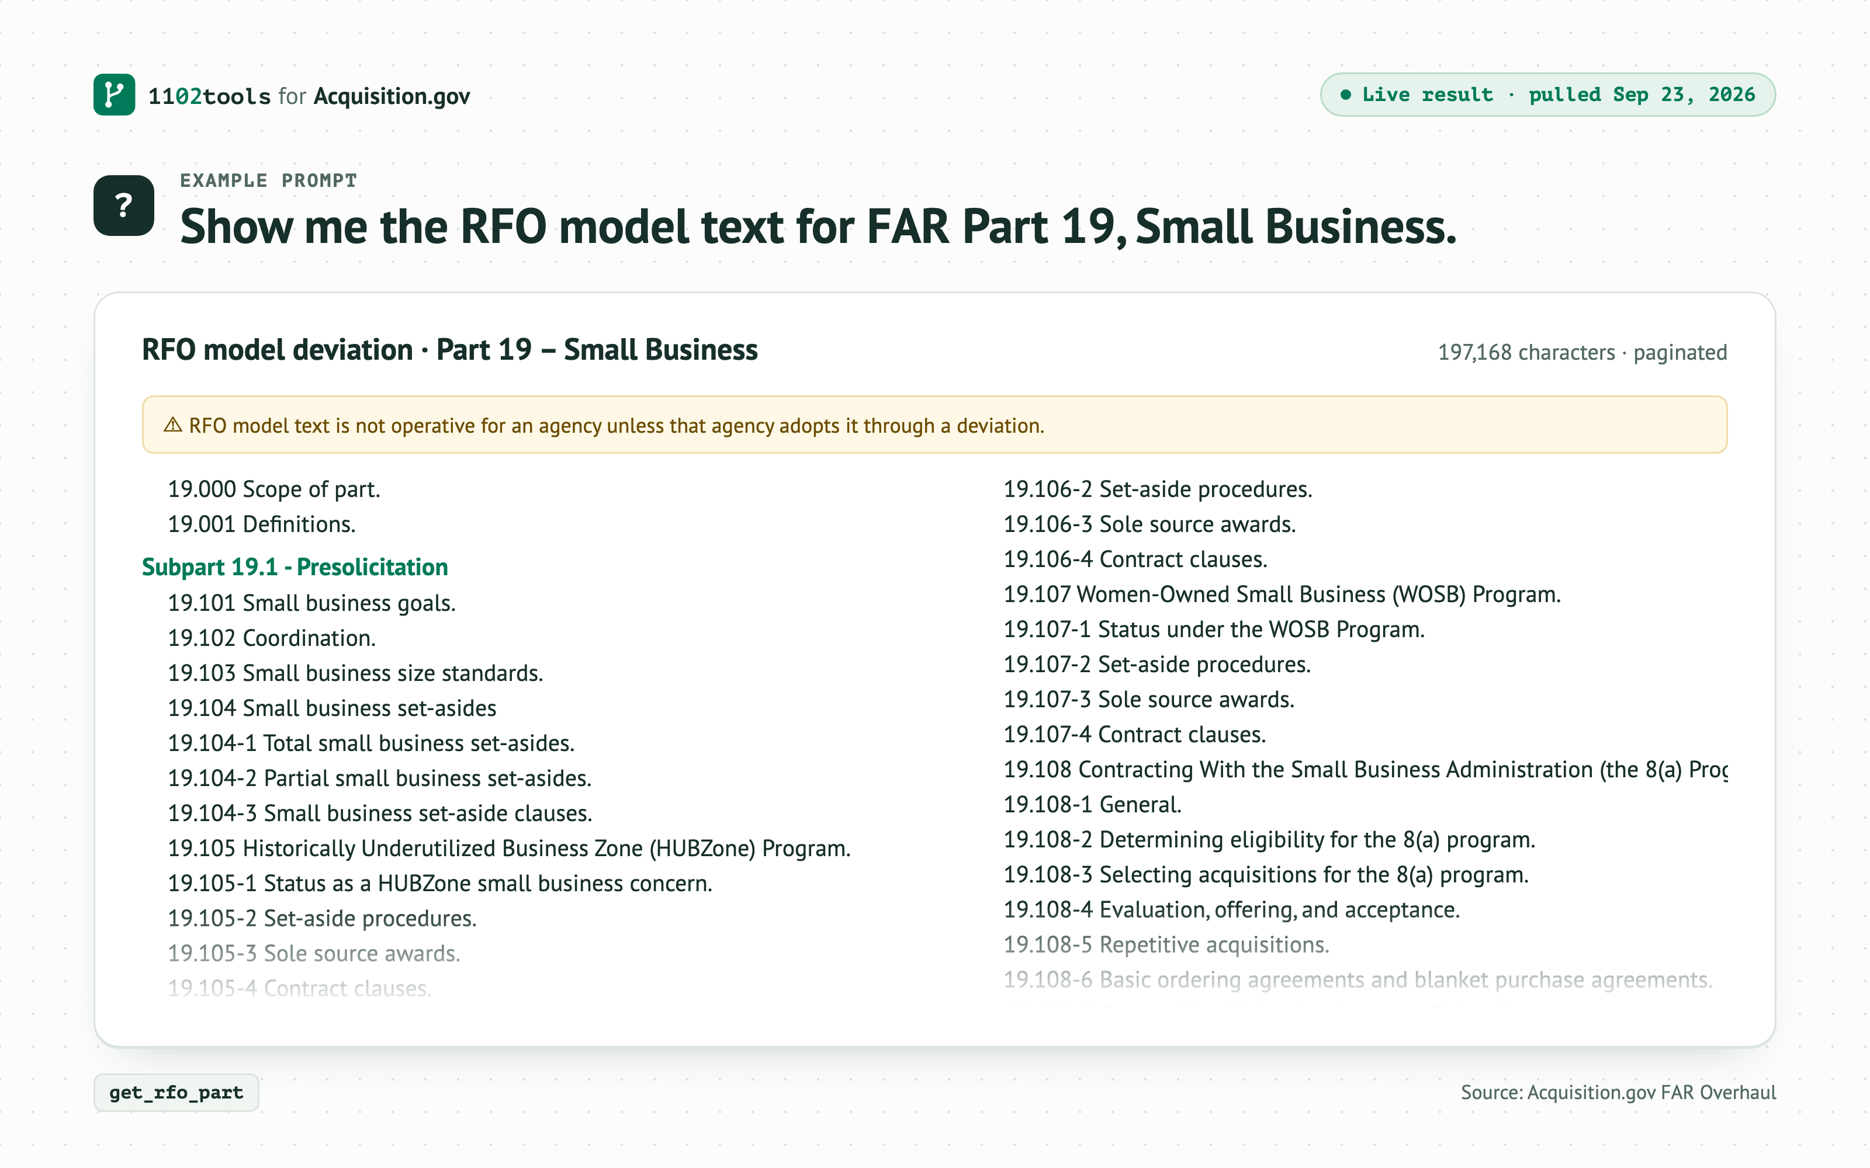Click 19.108-2 Determining eligibility for 8(a) program
Screen dimensions: 1870x1168
pyautogui.click(x=1270, y=840)
